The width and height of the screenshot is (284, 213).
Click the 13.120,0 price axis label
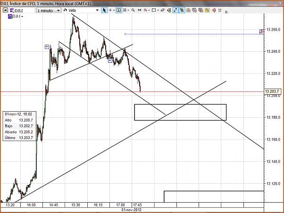(x=273, y=183)
